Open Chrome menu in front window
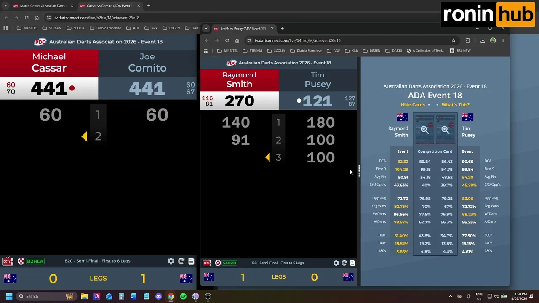This screenshot has height=303, width=539. (x=503, y=40)
